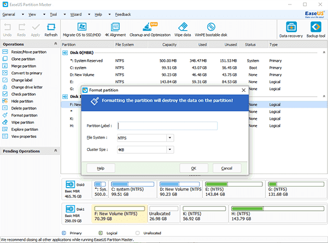
Task: Choose Resize/Move partition operation
Action: (24, 52)
